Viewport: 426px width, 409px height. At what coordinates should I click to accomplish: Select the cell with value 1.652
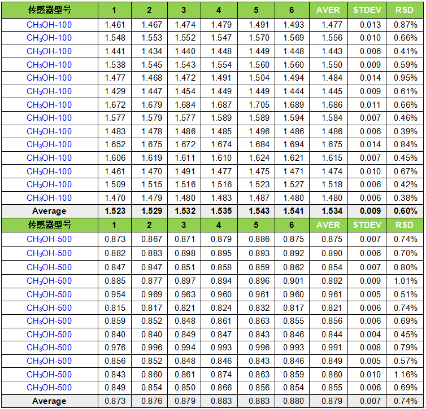tap(115, 145)
